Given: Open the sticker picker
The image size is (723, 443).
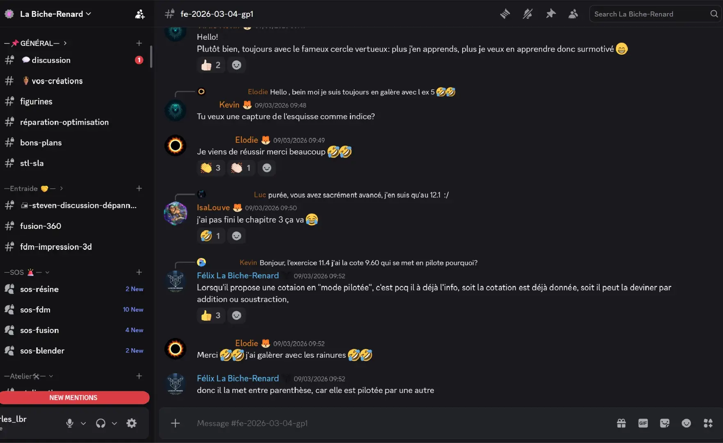Looking at the screenshot, I should [x=665, y=423].
